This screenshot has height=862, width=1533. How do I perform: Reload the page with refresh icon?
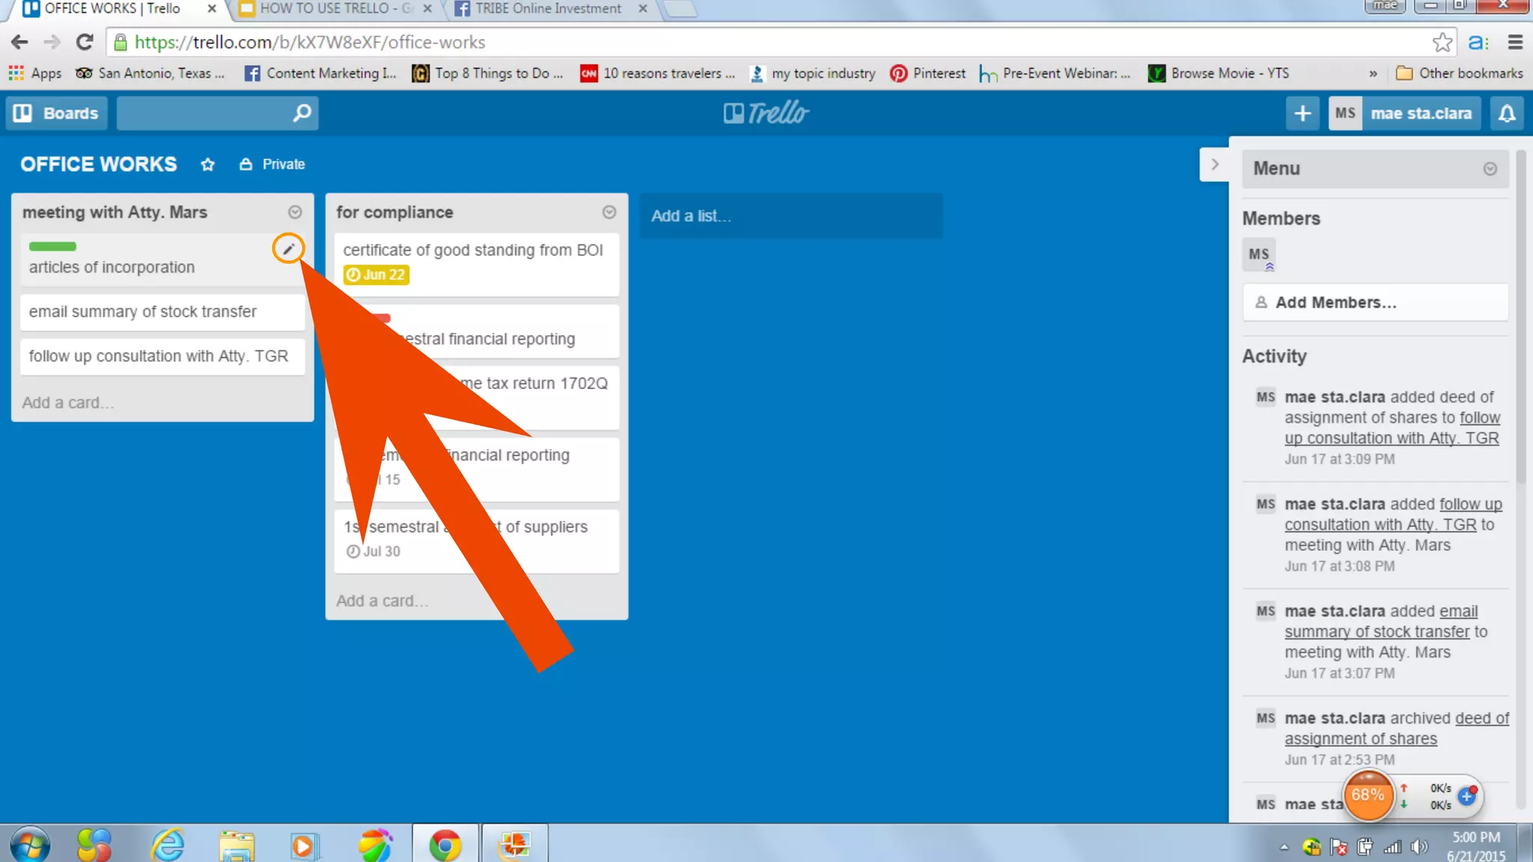tap(85, 43)
